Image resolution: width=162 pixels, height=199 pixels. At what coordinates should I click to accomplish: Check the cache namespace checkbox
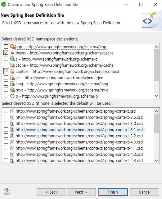pyautogui.click(x=6, y=65)
